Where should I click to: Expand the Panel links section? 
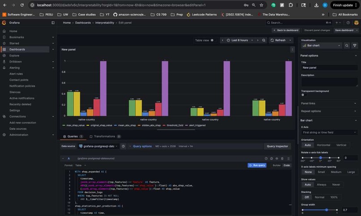coord(329,104)
